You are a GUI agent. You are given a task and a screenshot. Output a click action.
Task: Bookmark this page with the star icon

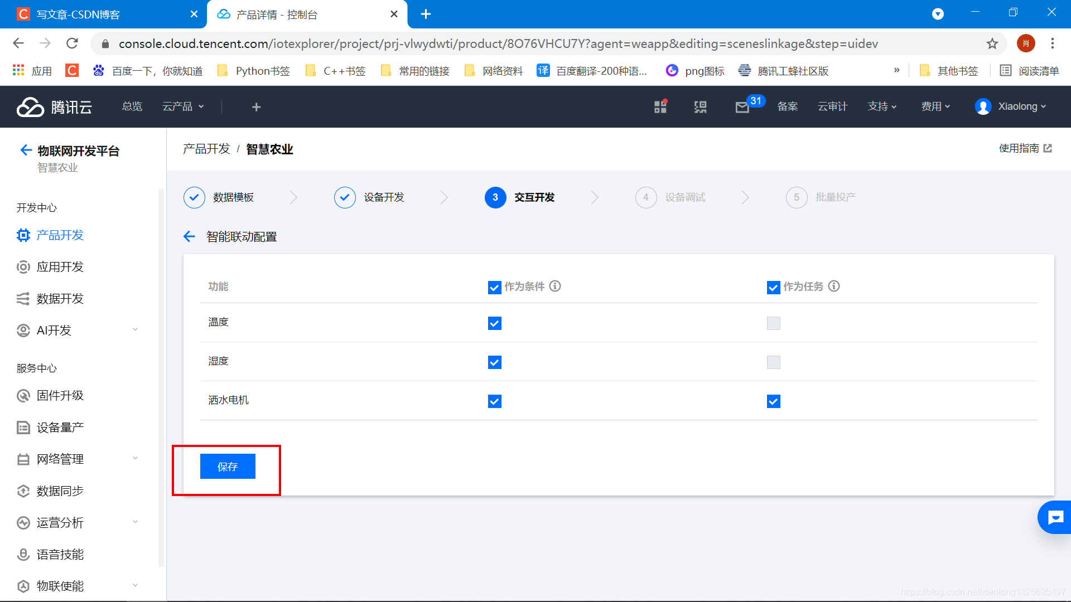point(992,43)
